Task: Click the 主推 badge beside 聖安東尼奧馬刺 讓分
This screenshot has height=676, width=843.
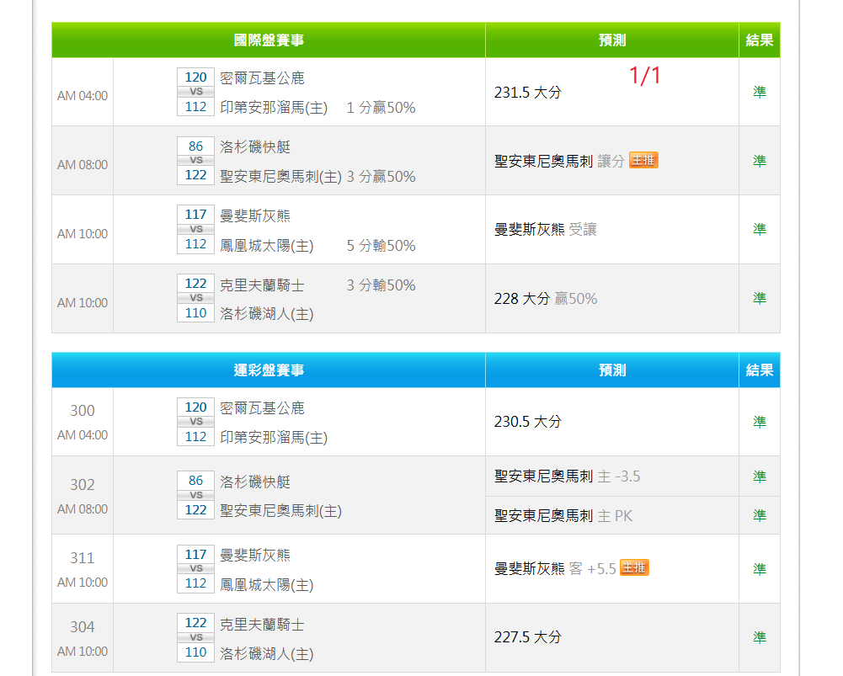Action: coord(643,160)
